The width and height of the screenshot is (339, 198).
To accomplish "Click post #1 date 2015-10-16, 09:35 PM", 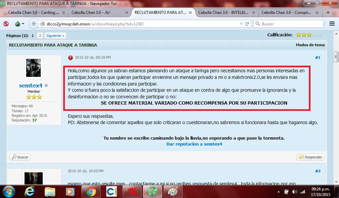I will pyautogui.click(x=93, y=57).
